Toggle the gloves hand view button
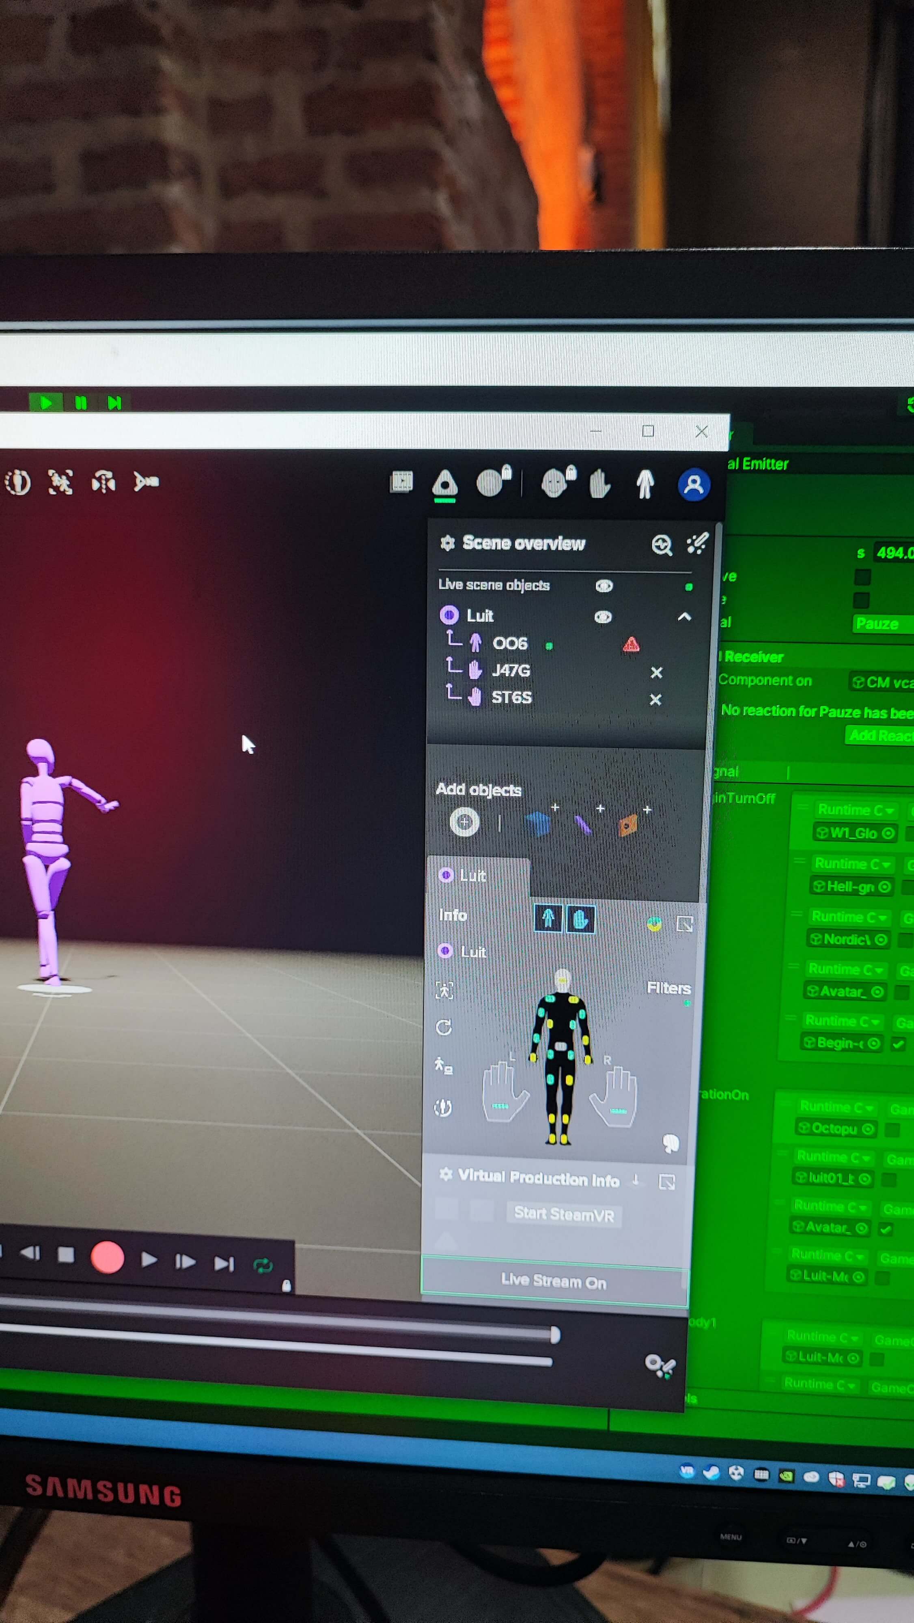Image resolution: width=914 pixels, height=1623 pixels. point(580,919)
